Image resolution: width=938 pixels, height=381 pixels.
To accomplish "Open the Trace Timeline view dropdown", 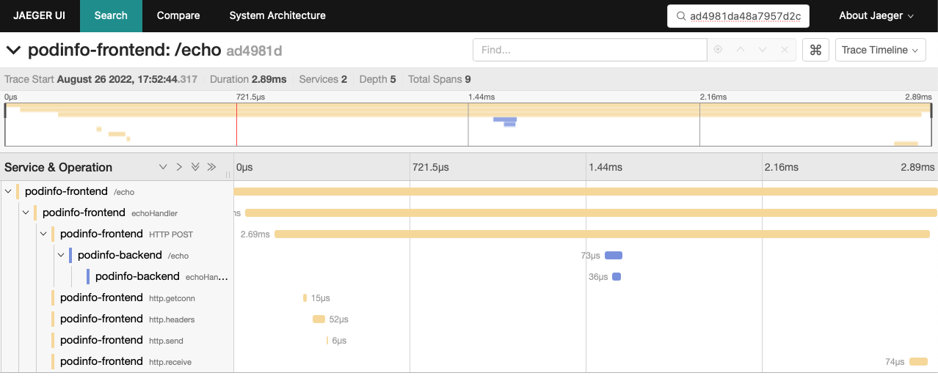I will [x=880, y=50].
